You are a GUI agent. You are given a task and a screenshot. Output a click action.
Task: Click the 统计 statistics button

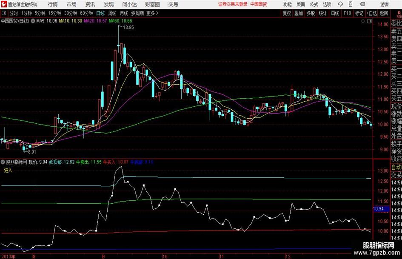click(x=323, y=13)
